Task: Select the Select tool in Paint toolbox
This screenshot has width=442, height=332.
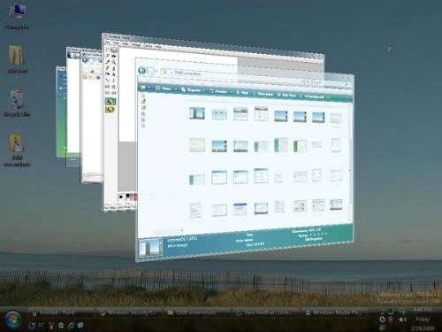Action: [x=114, y=50]
